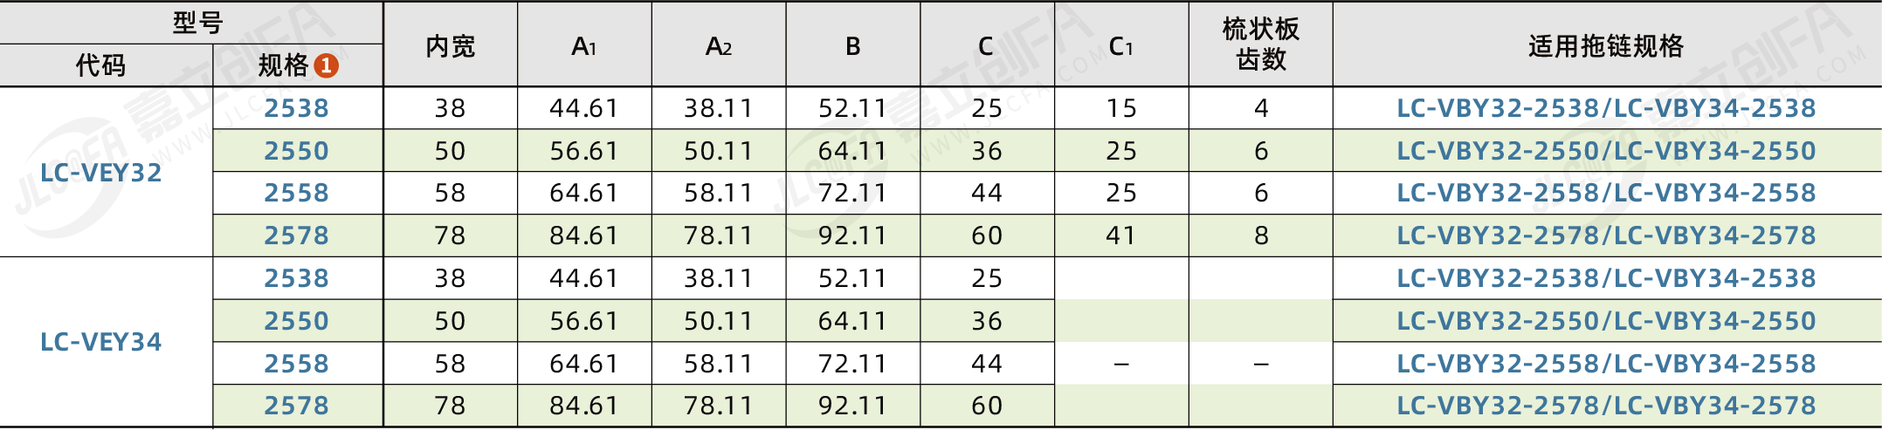Select spec 2538 under LC-VEY34
The width and height of the screenshot is (1882, 430).
(x=297, y=278)
